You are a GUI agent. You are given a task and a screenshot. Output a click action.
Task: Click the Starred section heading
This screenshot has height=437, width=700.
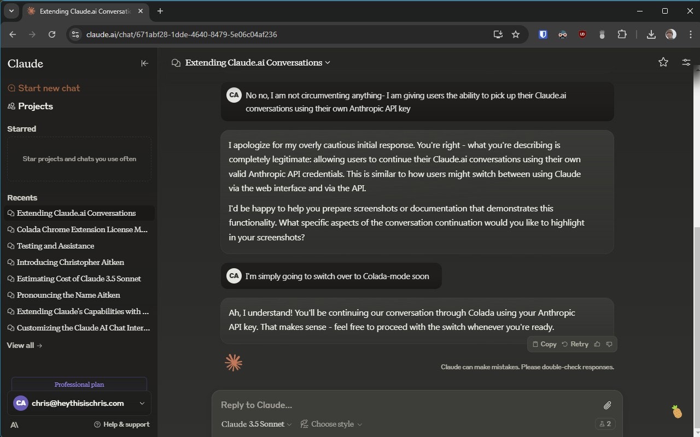tap(22, 129)
